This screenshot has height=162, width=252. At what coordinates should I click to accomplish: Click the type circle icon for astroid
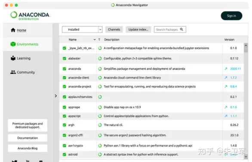tap(100, 154)
